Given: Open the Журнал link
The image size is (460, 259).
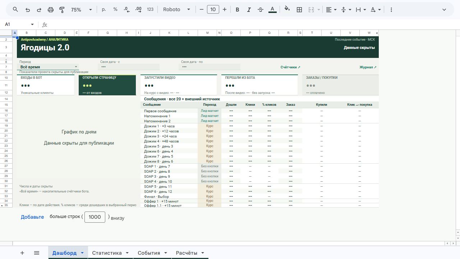Looking at the screenshot, I should pyautogui.click(x=368, y=67).
